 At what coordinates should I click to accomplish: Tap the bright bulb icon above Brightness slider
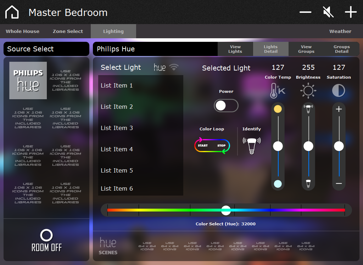pyautogui.click(x=308, y=109)
